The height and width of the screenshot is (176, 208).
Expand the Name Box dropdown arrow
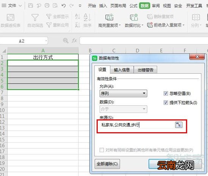[46, 41]
